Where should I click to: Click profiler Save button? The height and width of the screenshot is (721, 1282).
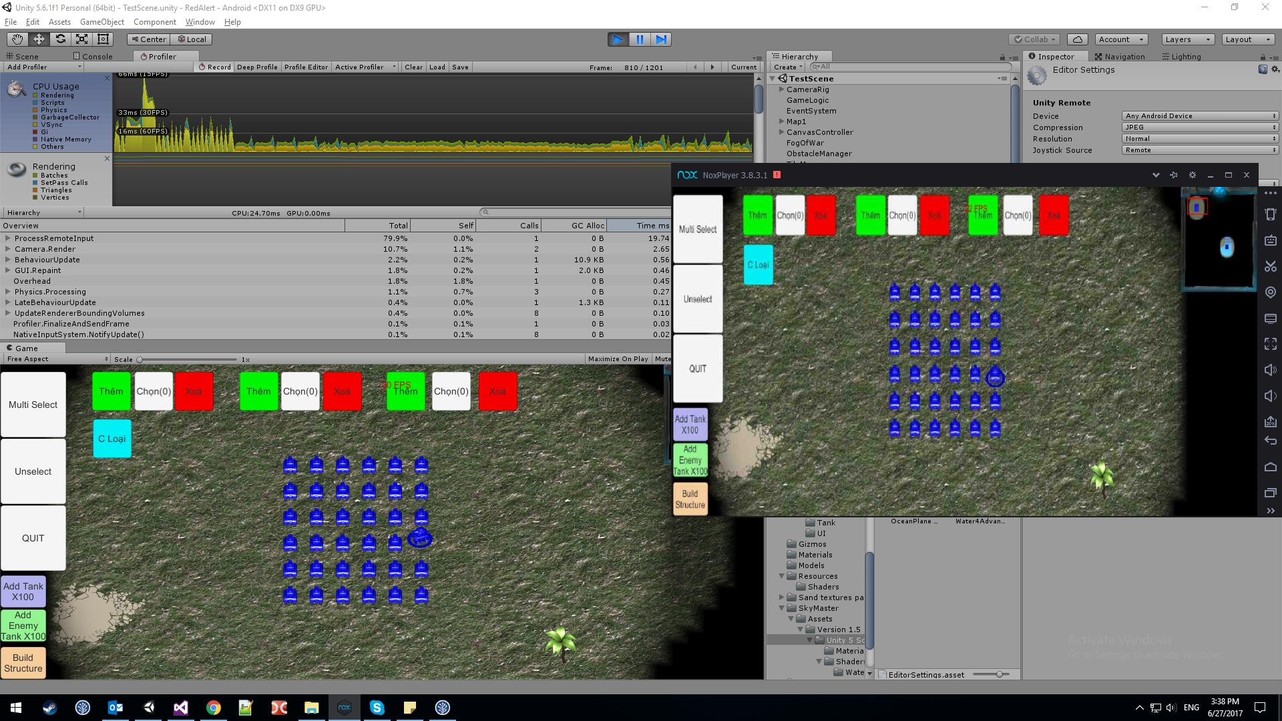click(460, 67)
